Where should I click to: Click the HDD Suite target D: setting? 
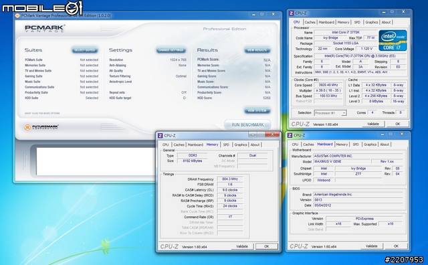tap(148, 98)
